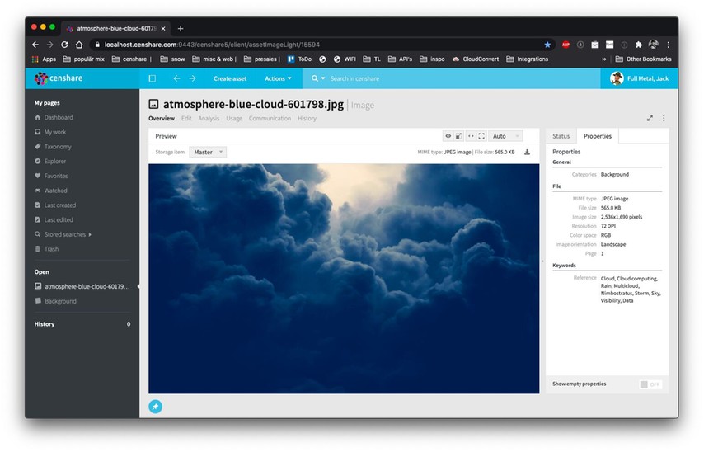
Task: Click the Create asset button
Action: coord(230,78)
